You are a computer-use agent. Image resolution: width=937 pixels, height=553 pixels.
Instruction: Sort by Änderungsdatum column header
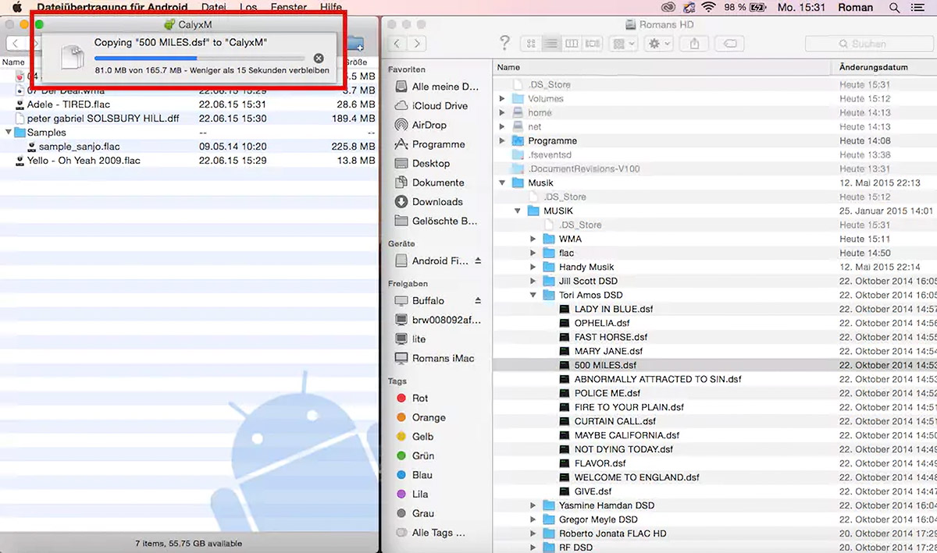[873, 68]
